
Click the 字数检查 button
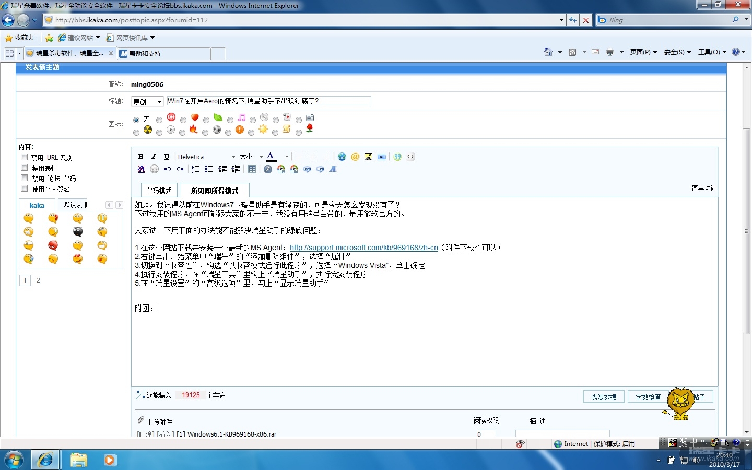648,397
